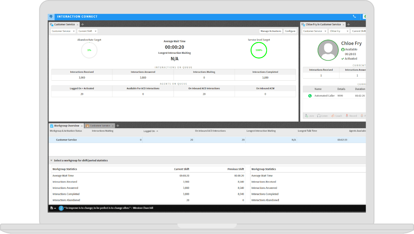Click the Interaction Connect speech bubble logo
This screenshot has width=414, height=234.
pos(51,17)
